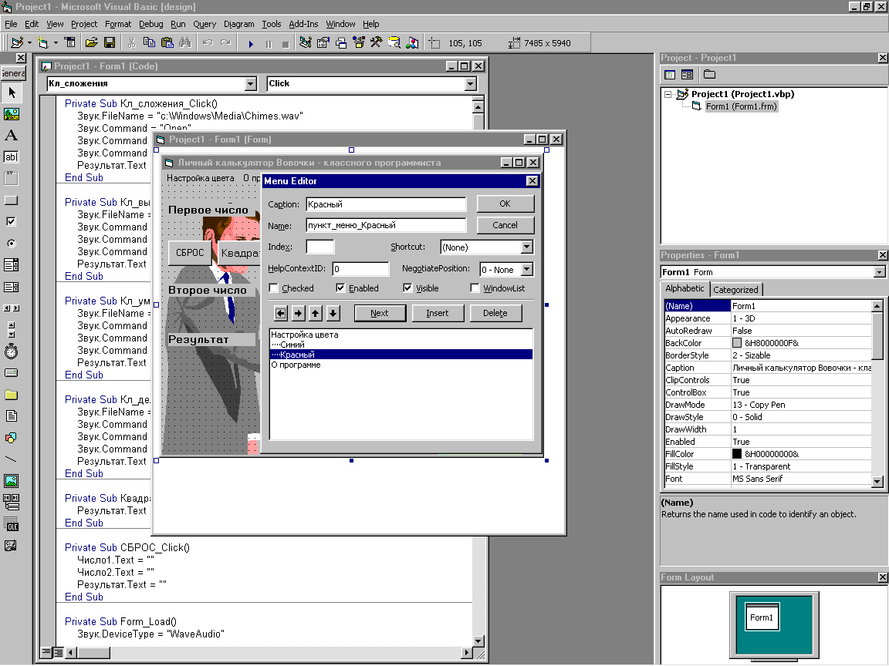Viewport: 889px width, 666px height.
Task: Click the Caption text field
Action: point(386,204)
